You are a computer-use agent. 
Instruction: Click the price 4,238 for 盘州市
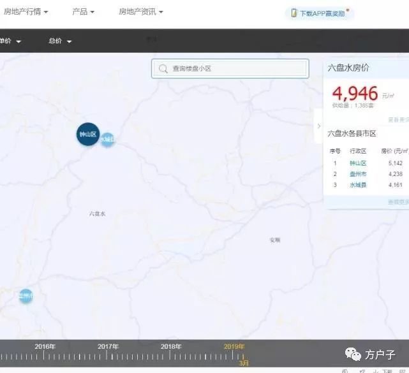(396, 174)
